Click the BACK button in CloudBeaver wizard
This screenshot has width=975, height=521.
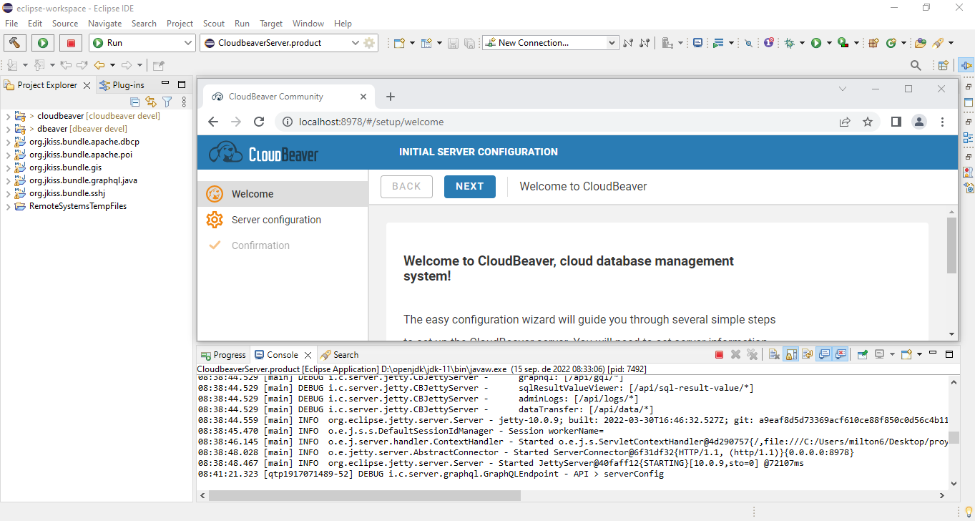[406, 186]
